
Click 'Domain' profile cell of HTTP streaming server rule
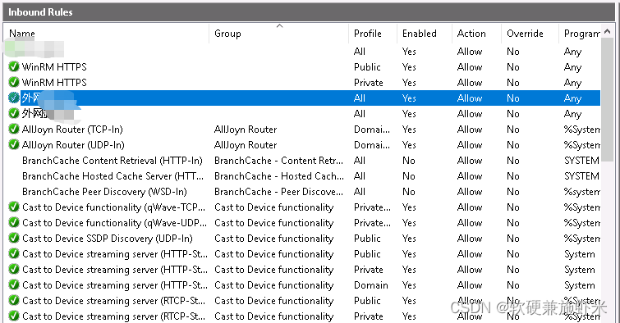(371, 285)
